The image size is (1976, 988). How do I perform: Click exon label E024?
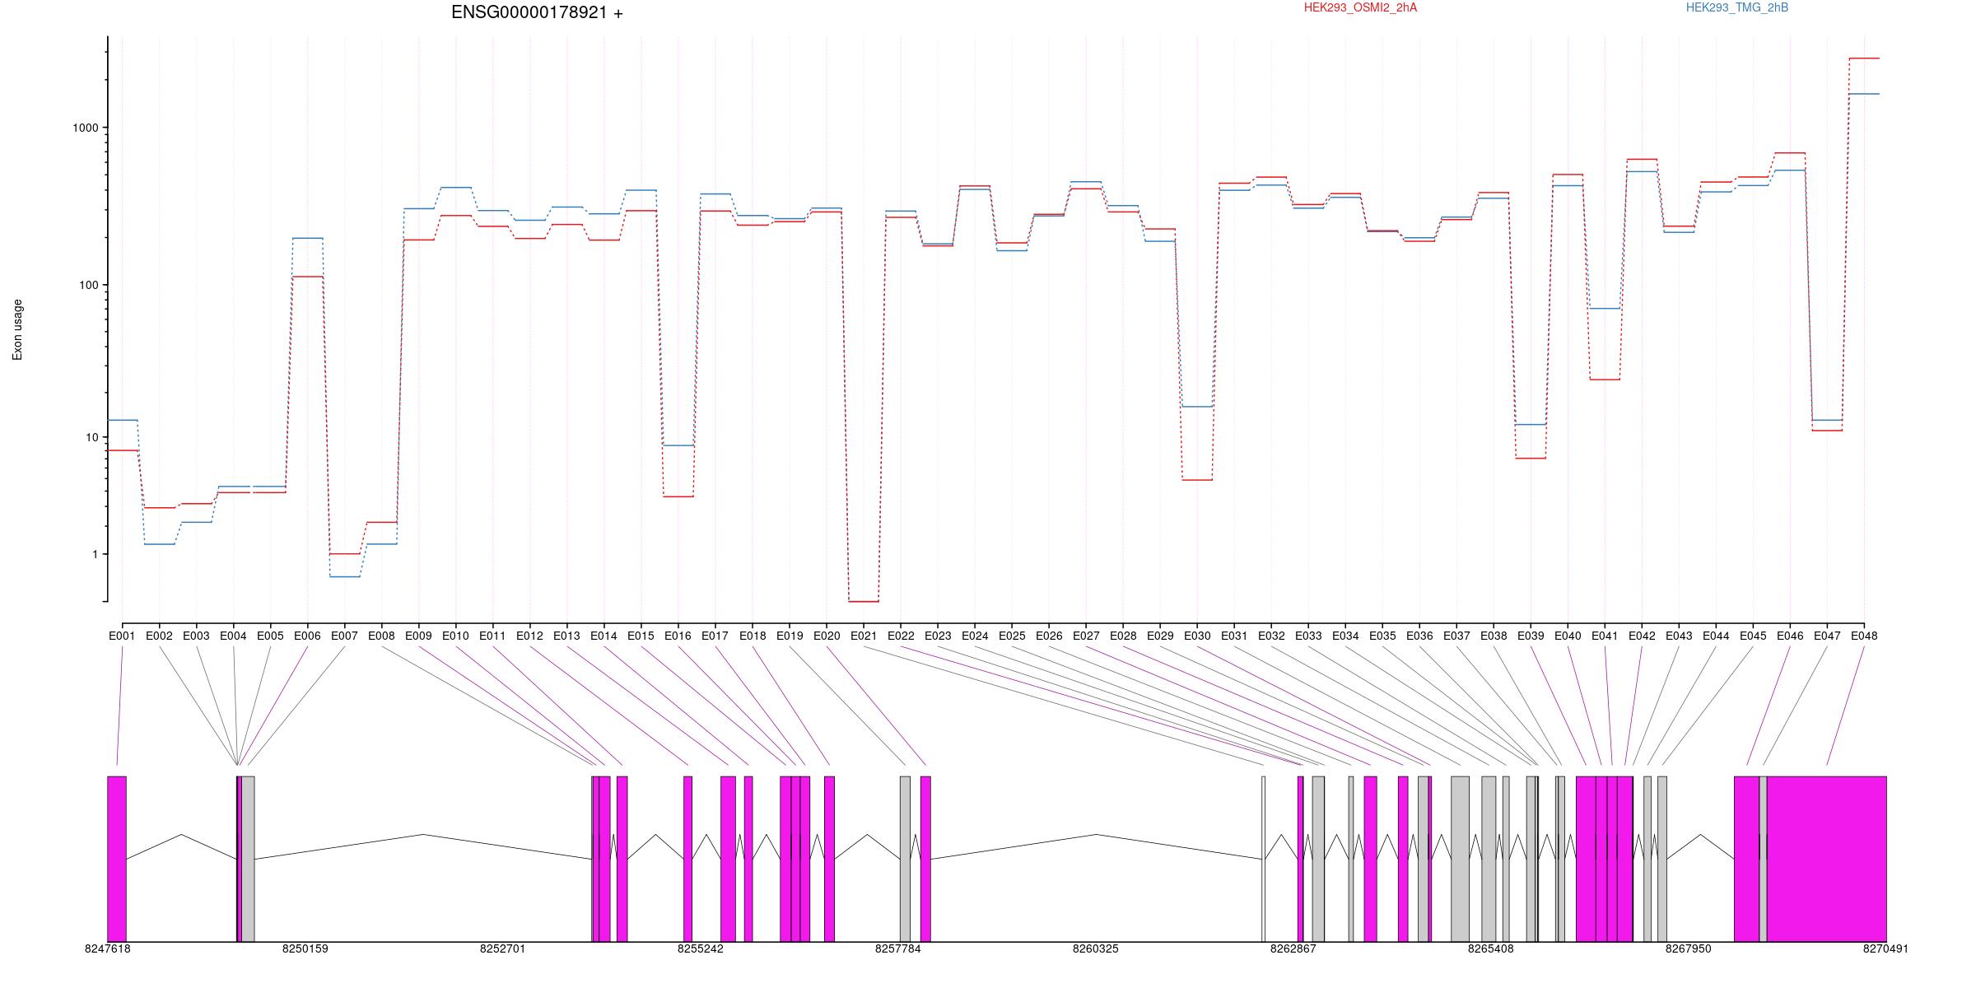975,636
